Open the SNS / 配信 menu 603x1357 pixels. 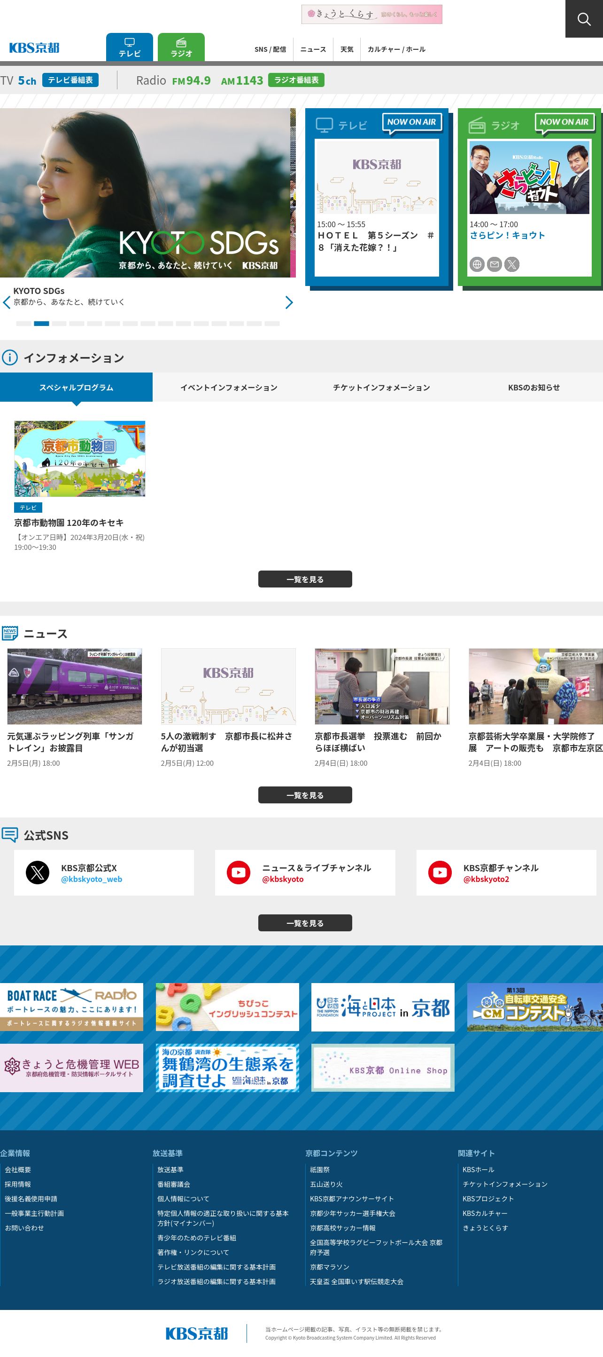[x=271, y=49]
